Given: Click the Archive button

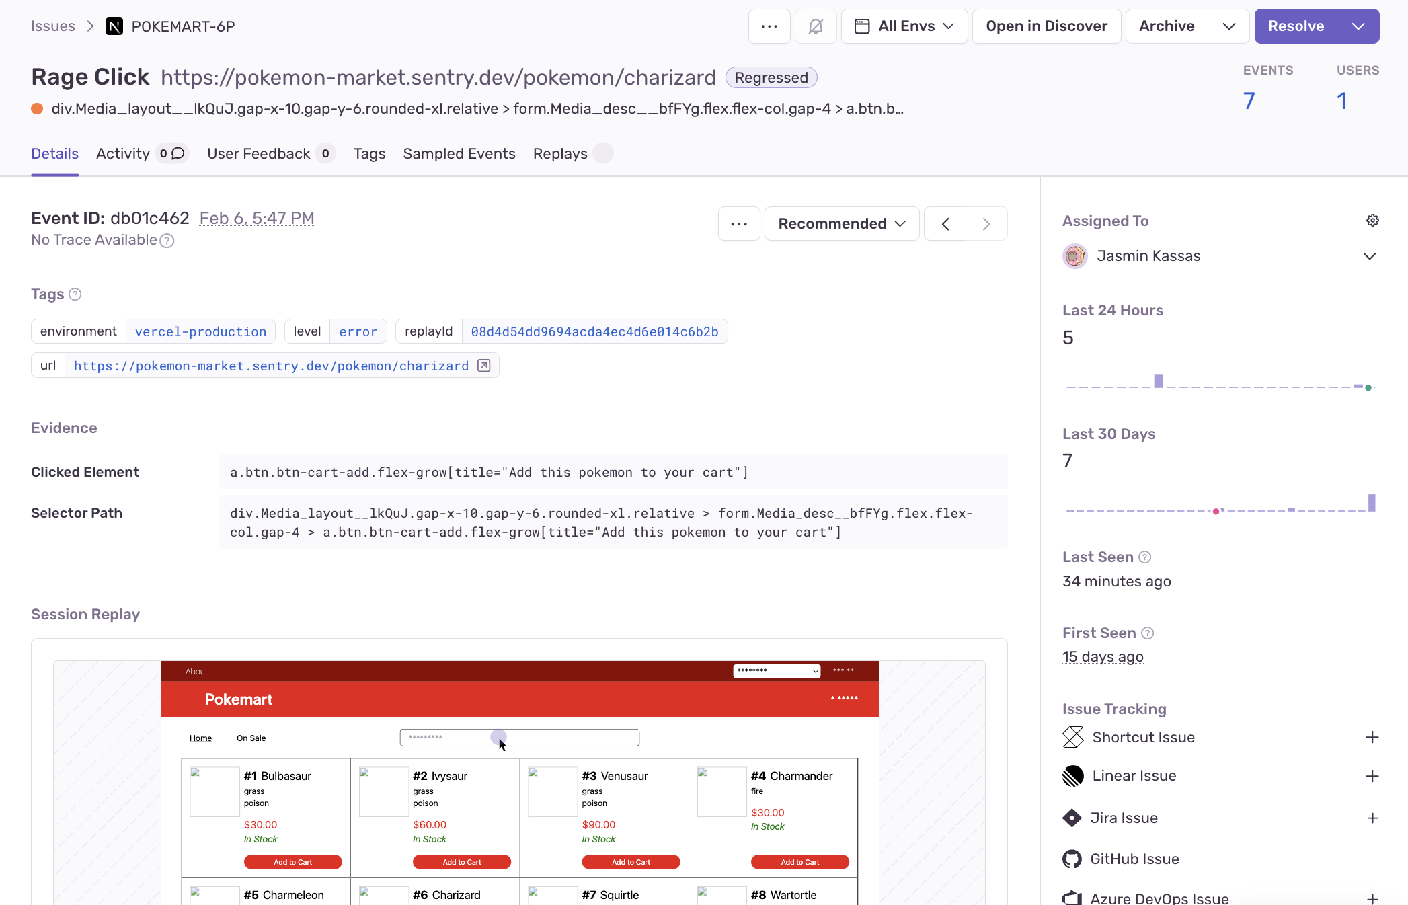Looking at the screenshot, I should [x=1167, y=26].
